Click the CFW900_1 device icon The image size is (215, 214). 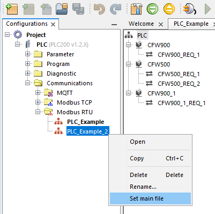tap(139, 93)
